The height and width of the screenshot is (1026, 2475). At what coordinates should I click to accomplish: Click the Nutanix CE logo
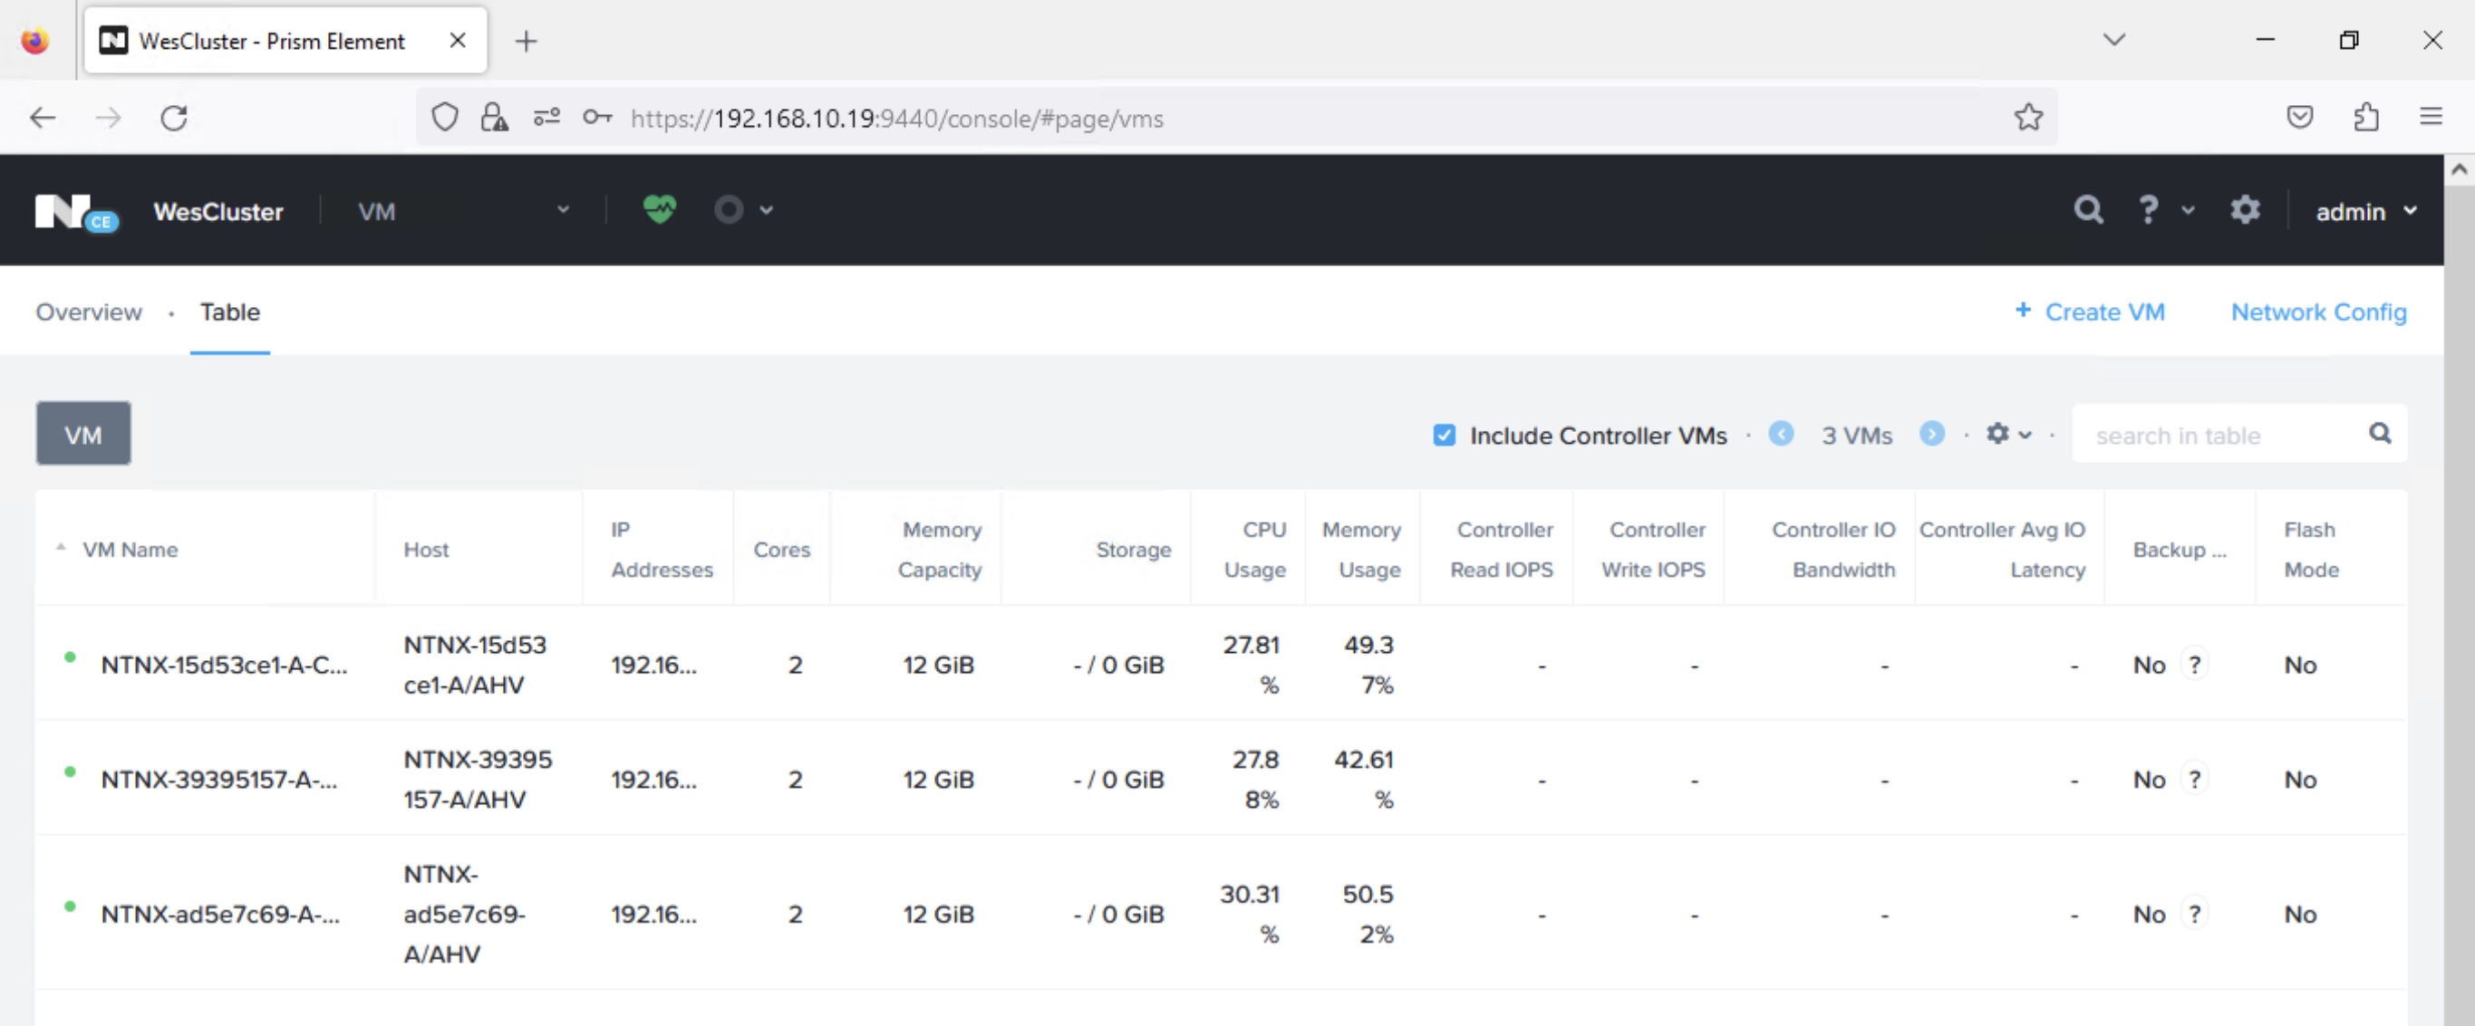click(x=76, y=211)
